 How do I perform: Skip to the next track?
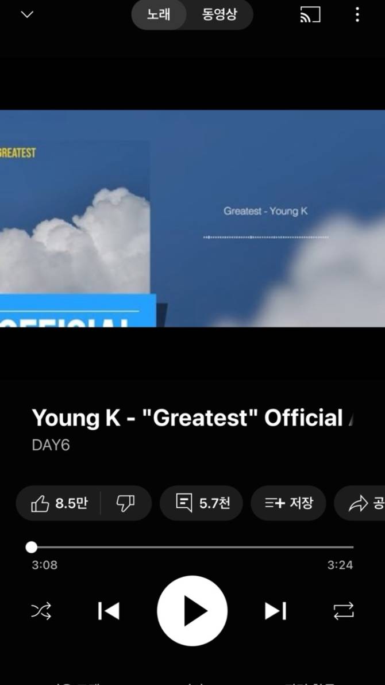pyautogui.click(x=275, y=611)
